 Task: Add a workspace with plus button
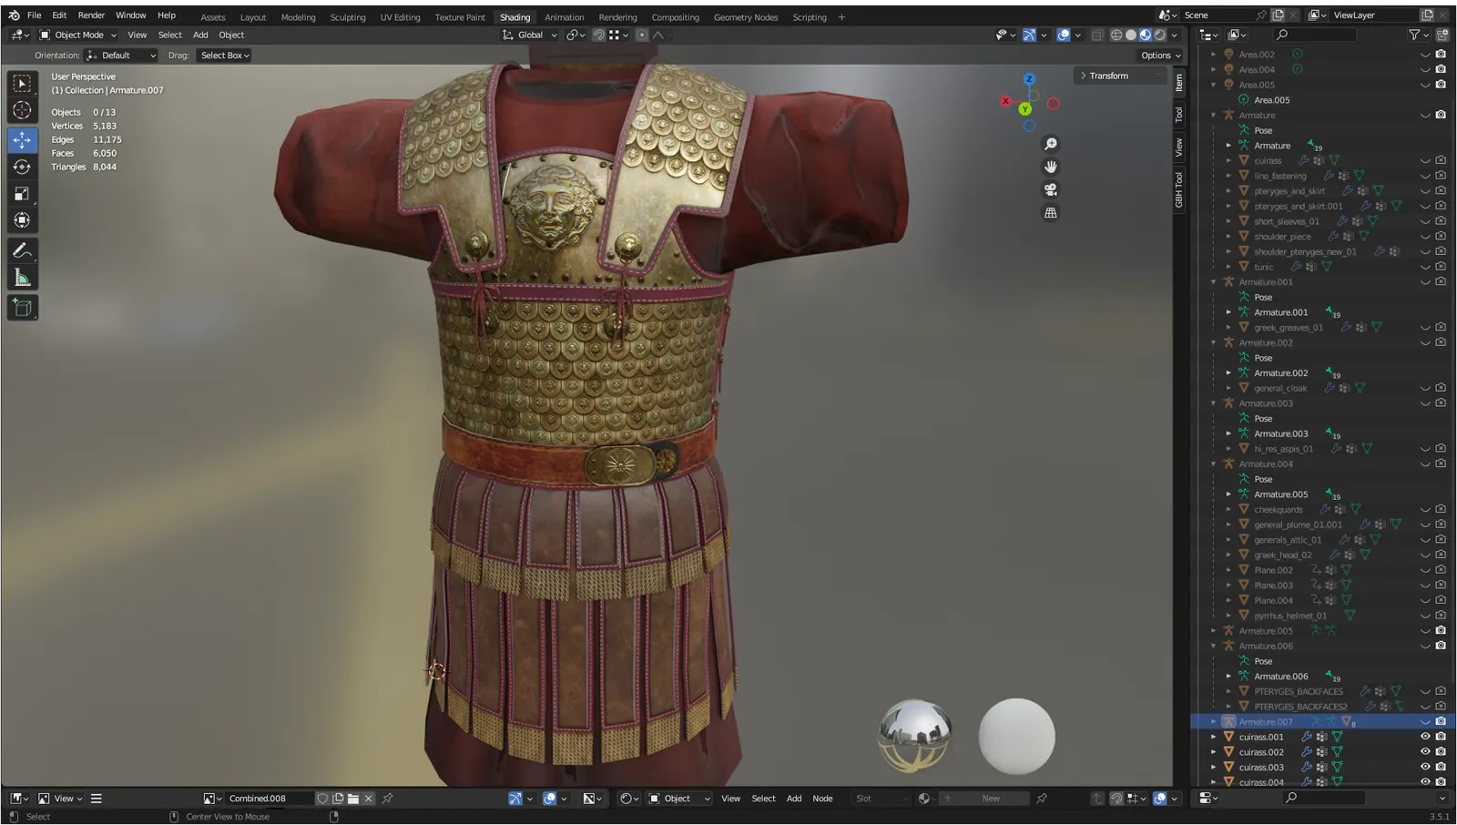click(841, 17)
